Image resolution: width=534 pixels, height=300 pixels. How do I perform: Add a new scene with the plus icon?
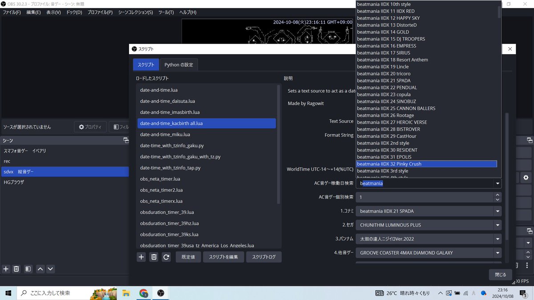pyautogui.click(x=6, y=269)
